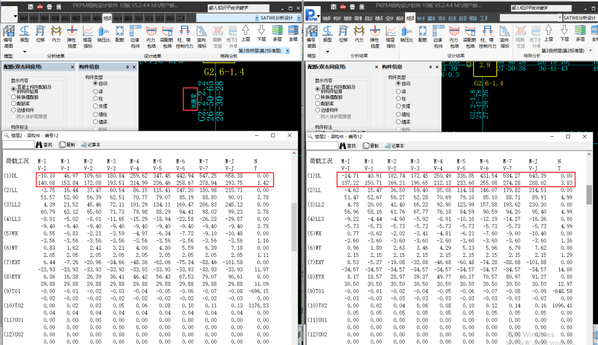Switch to 结果 tab in left window

point(107,18)
